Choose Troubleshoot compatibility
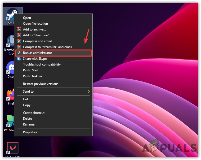Image resolution: width=201 pixels, height=160 pixels. [53, 64]
